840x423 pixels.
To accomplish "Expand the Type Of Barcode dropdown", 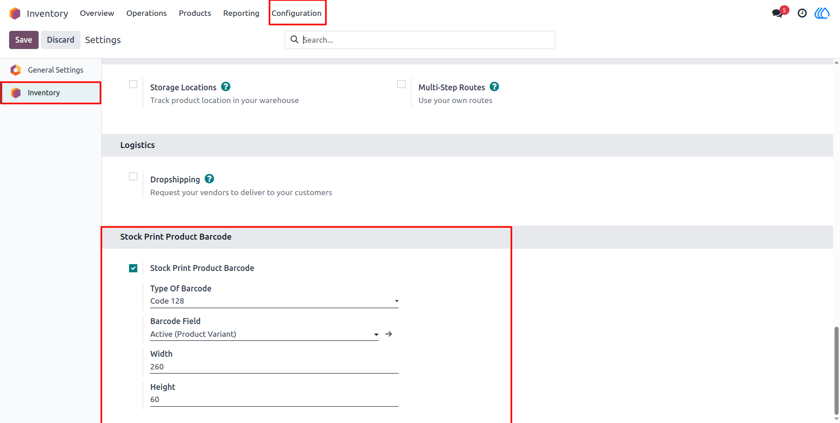I will pos(274,301).
